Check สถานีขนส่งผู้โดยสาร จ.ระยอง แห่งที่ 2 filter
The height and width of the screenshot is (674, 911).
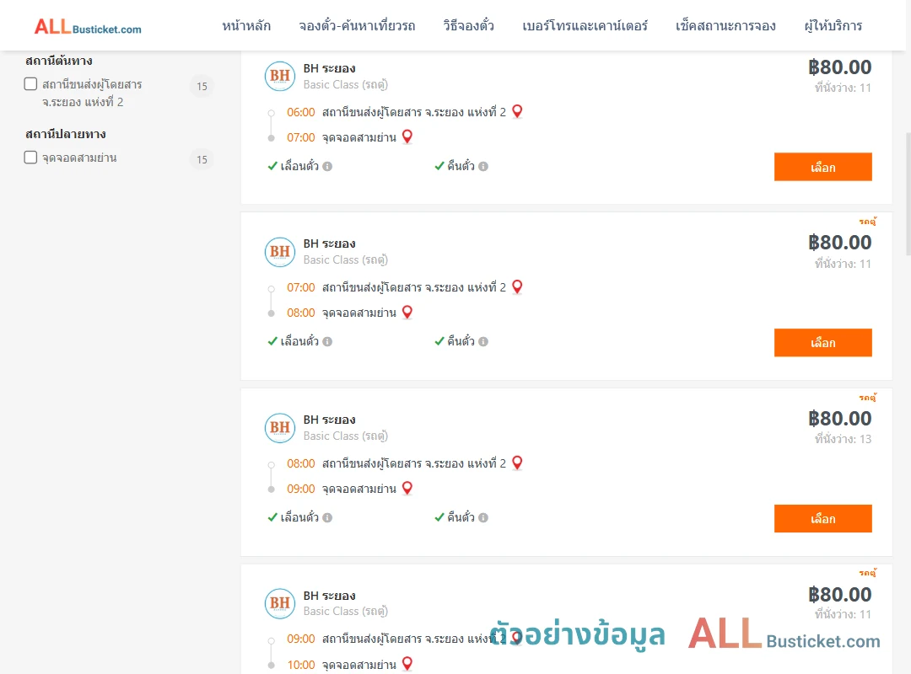[31, 84]
